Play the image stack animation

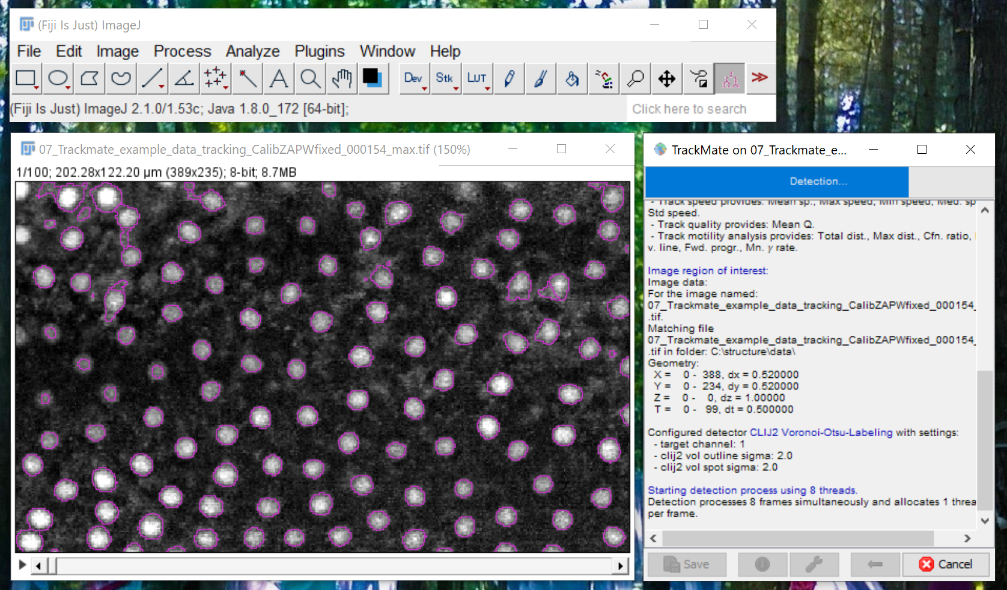[22, 565]
